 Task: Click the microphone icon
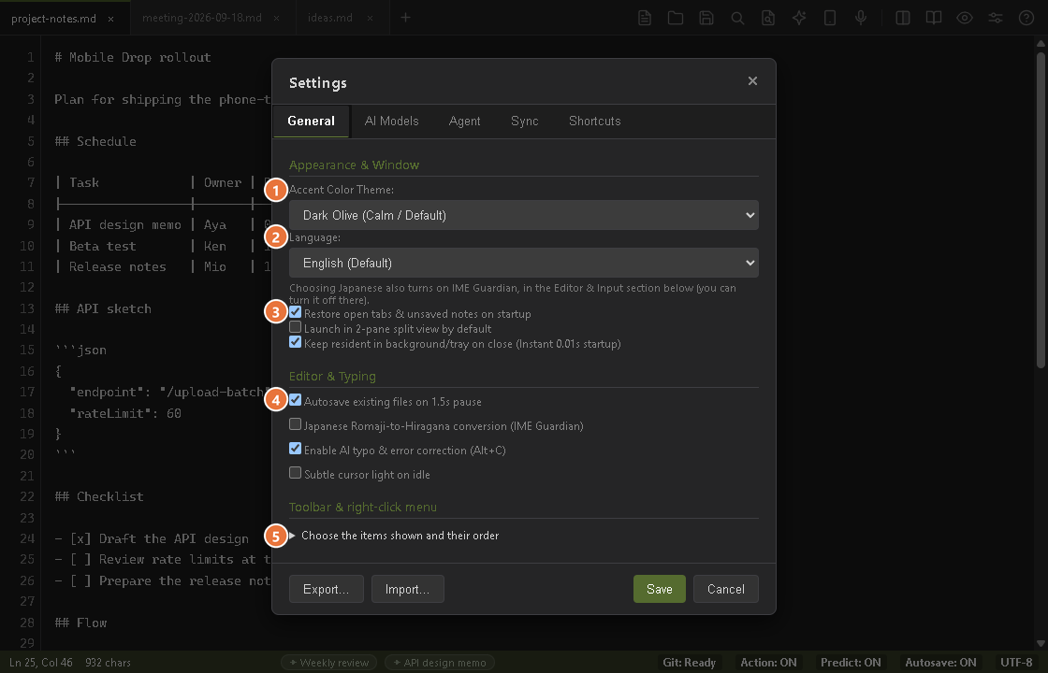pyautogui.click(x=861, y=18)
